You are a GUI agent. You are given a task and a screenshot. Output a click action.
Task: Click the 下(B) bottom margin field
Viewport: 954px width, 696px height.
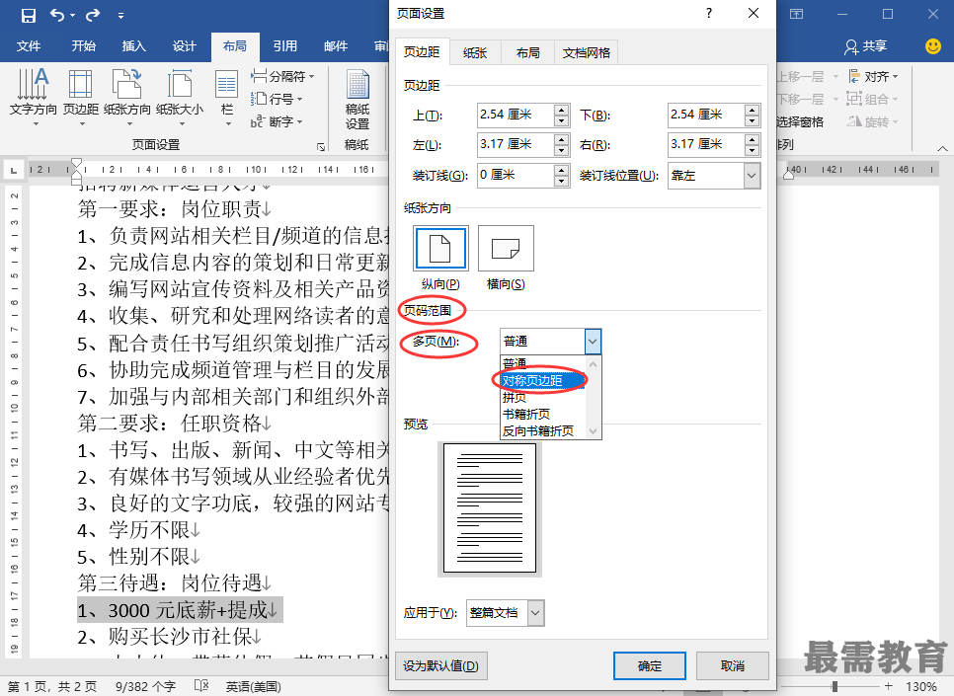coord(706,115)
